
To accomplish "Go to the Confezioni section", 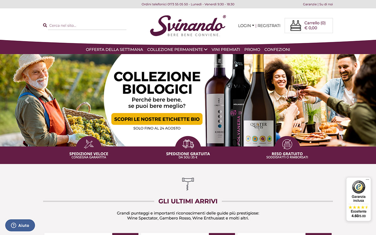I will 277,50.
